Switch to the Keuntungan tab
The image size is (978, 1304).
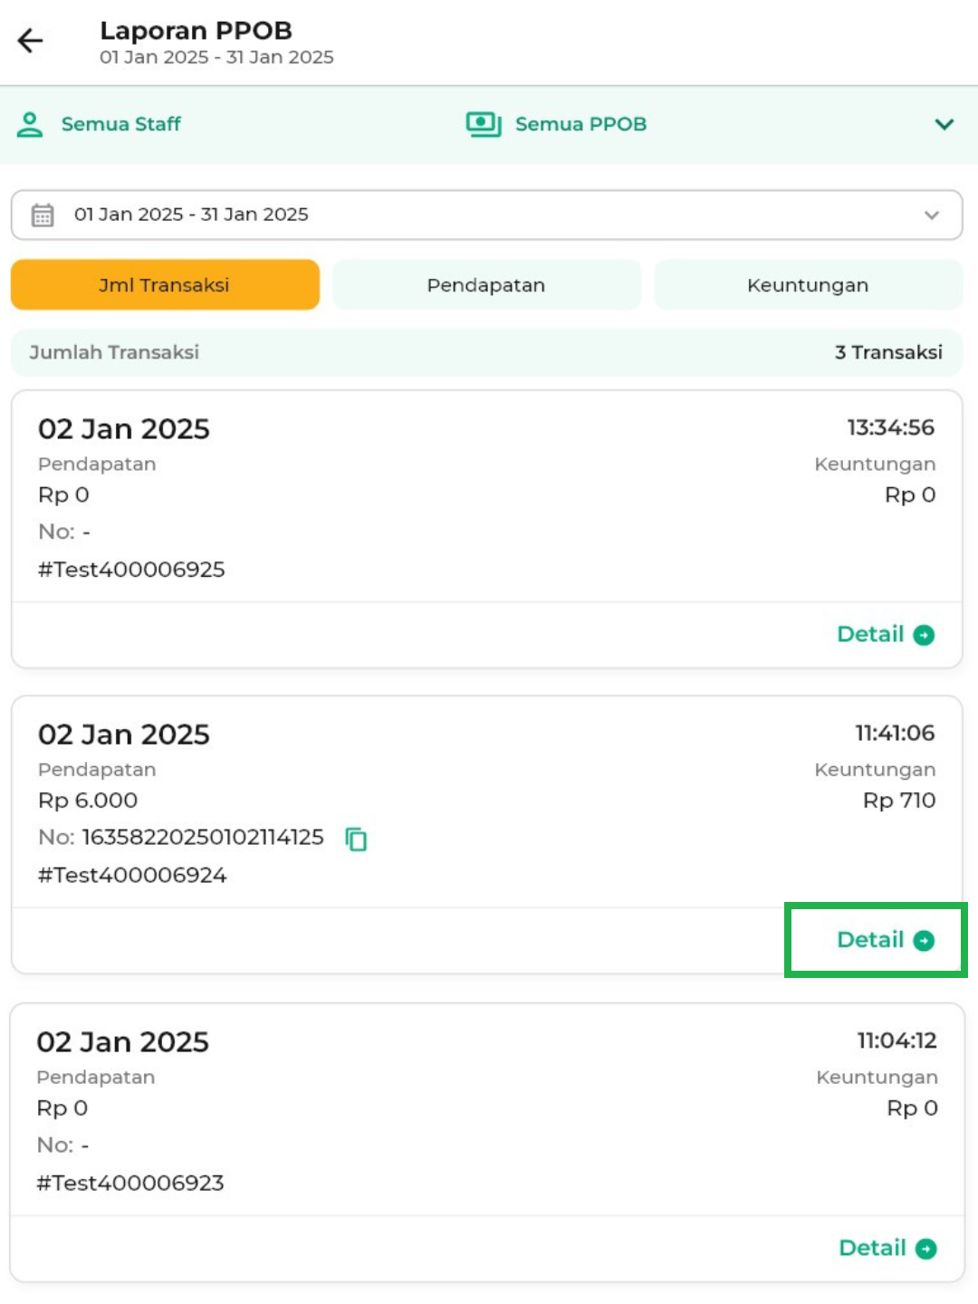(x=808, y=285)
